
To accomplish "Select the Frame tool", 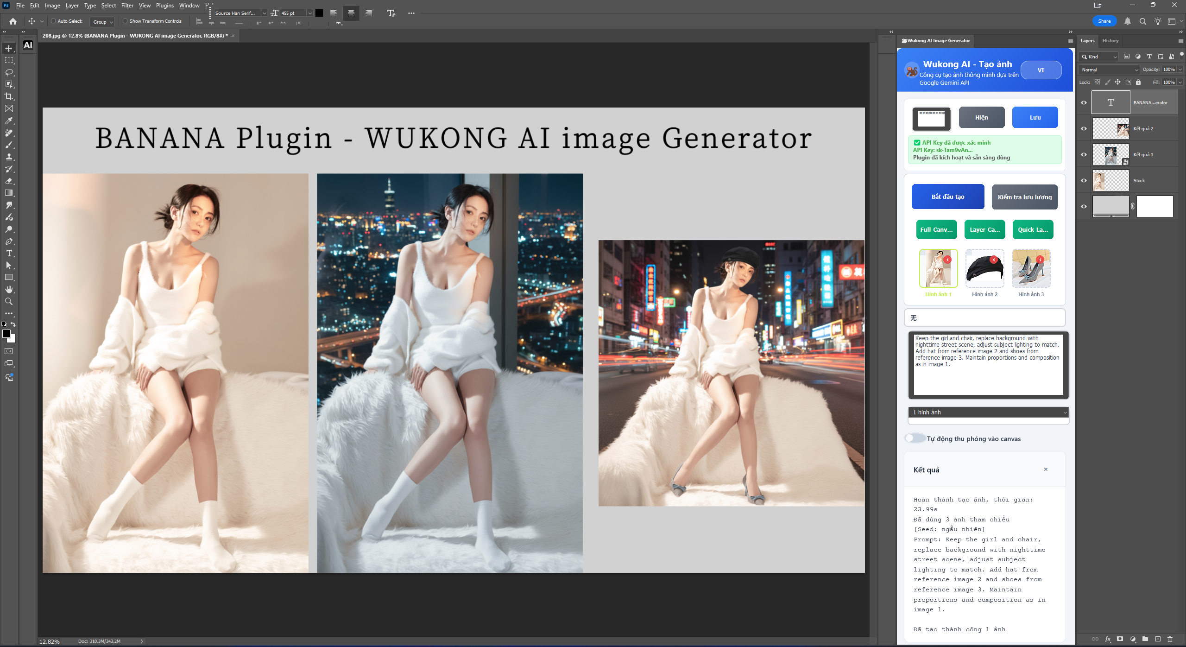I will pyautogui.click(x=9, y=108).
